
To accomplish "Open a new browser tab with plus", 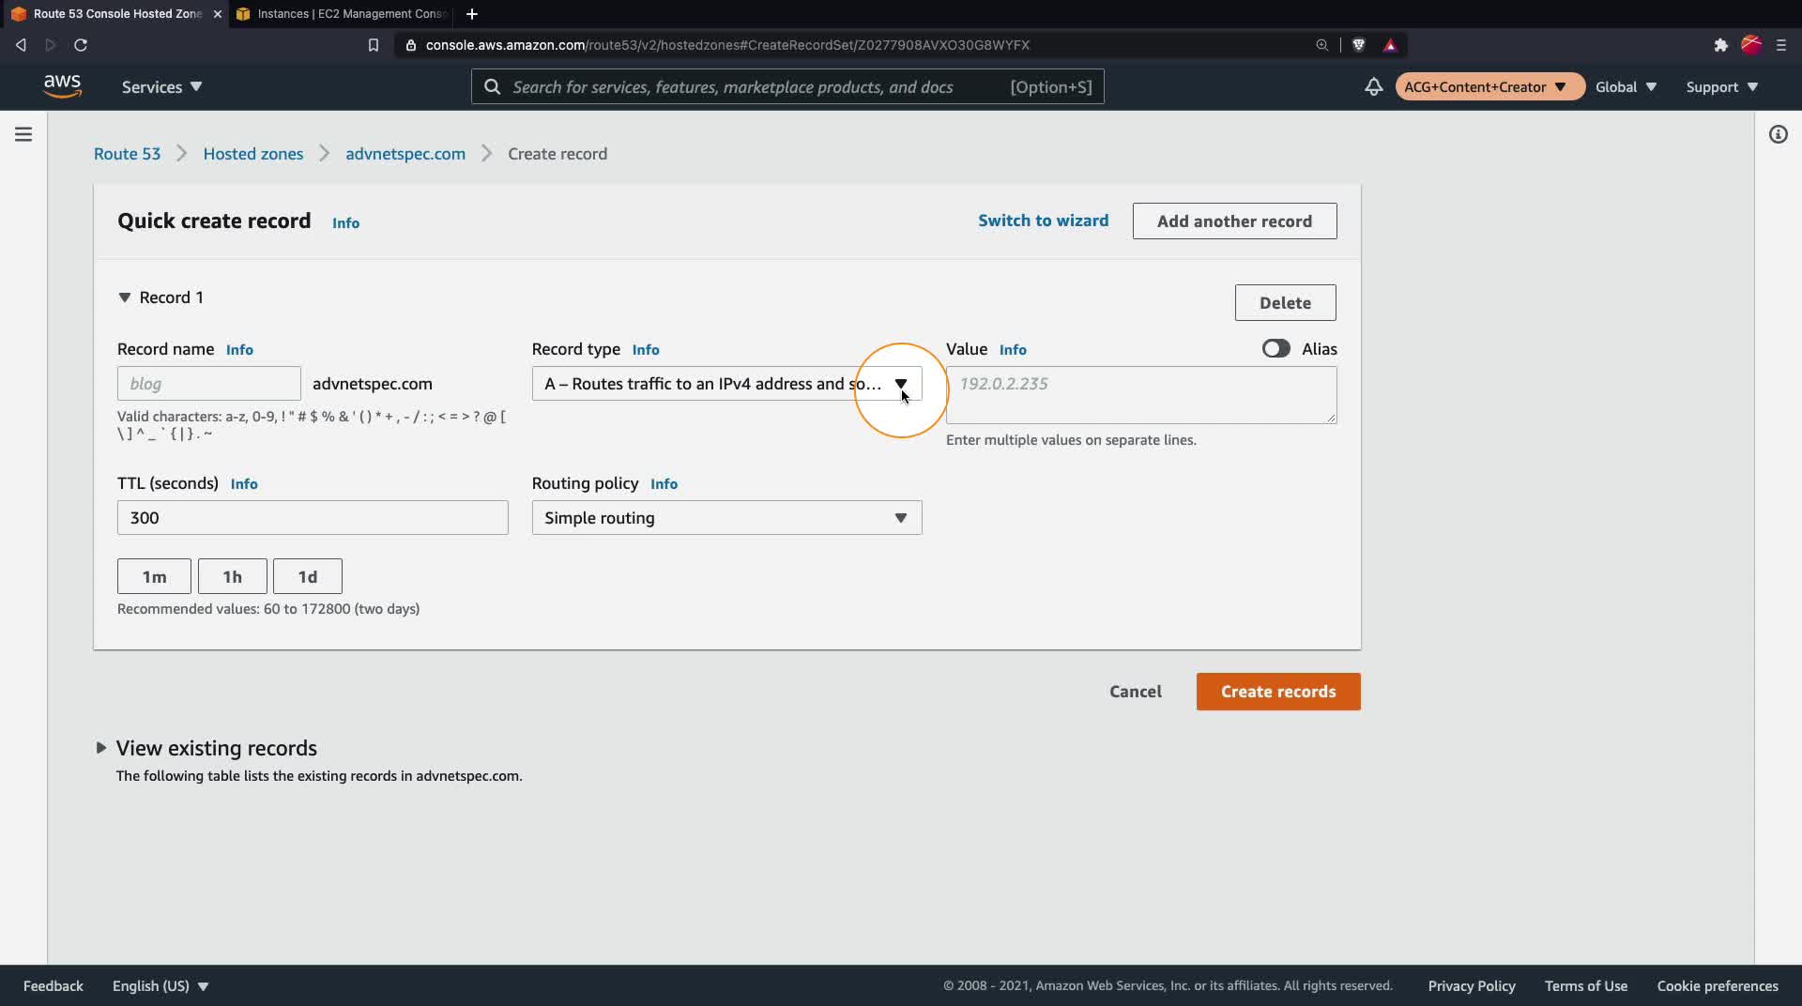I will [x=472, y=14].
